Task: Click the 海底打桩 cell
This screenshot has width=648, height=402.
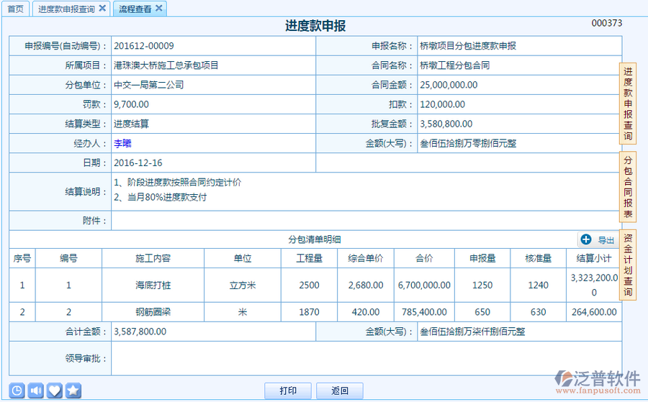Action: [153, 285]
